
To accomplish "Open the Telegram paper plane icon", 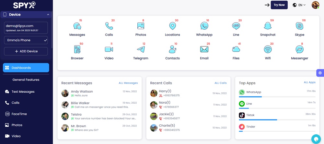I will [x=141, y=49].
